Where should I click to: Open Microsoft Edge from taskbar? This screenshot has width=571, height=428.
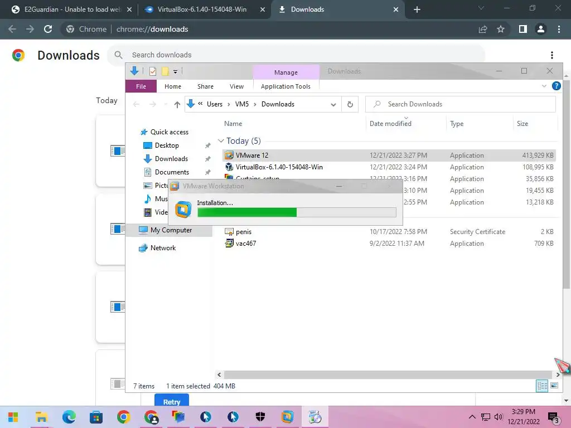click(x=69, y=417)
